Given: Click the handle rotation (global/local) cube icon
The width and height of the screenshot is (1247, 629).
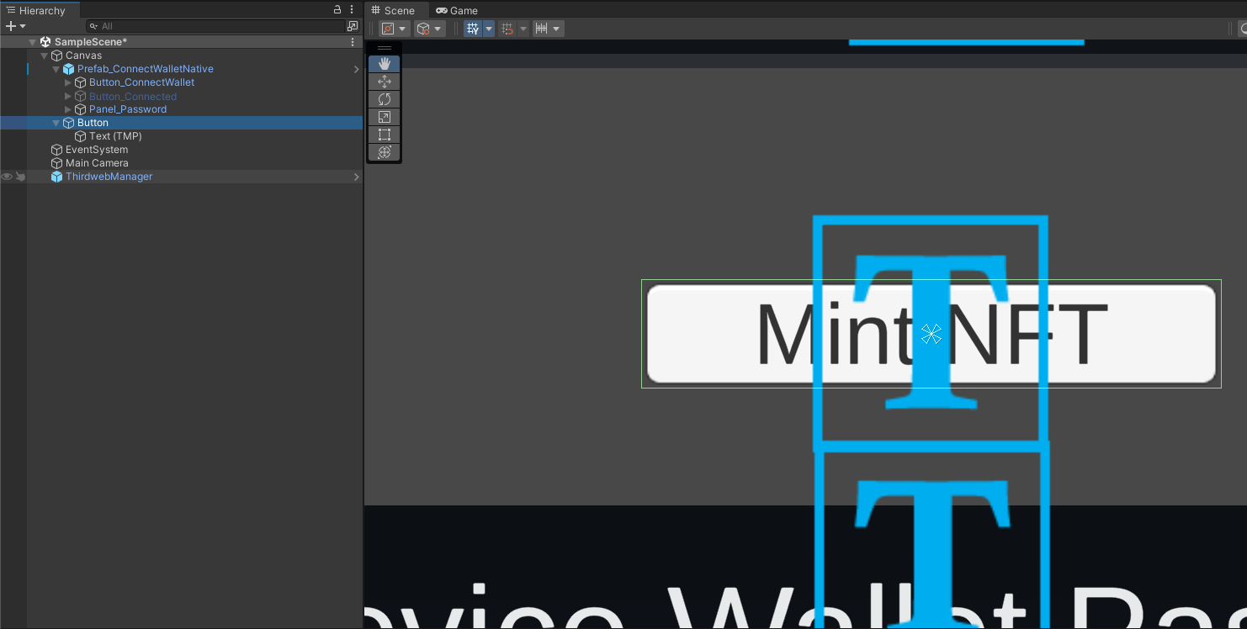Looking at the screenshot, I should [x=423, y=29].
